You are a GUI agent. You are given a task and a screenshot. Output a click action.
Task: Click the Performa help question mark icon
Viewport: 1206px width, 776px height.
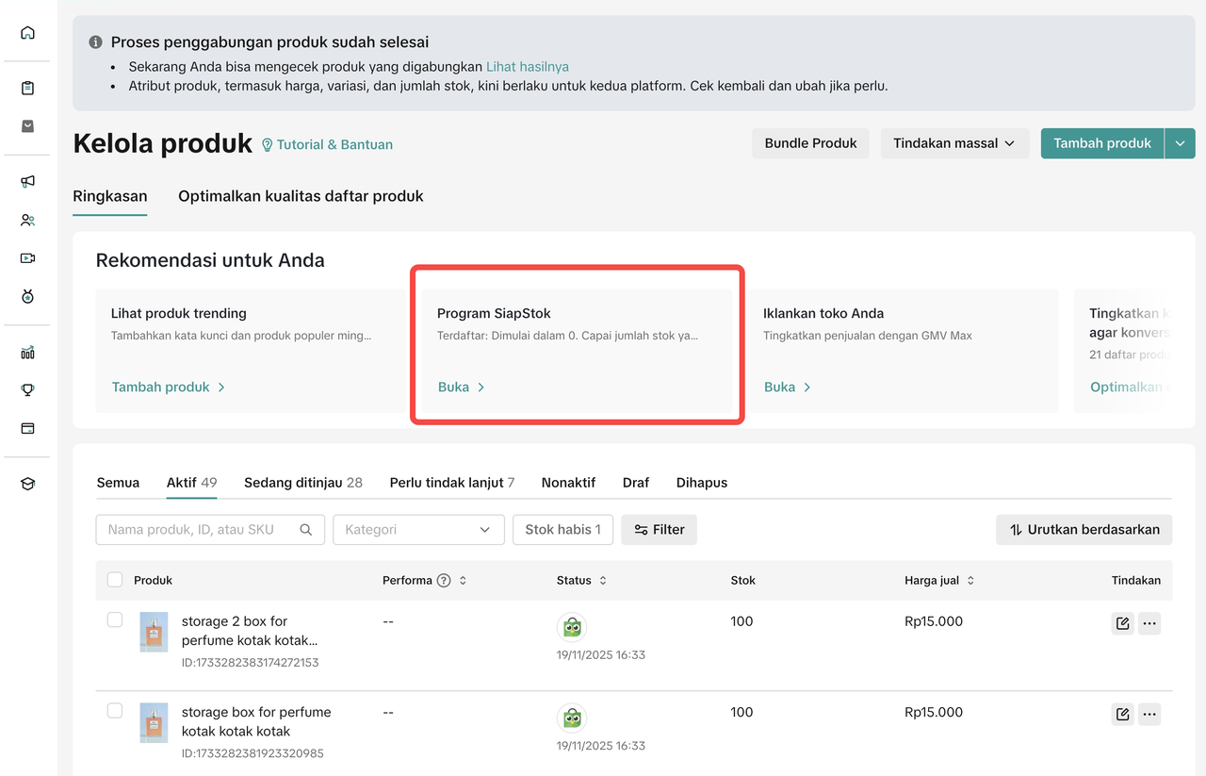coord(444,581)
